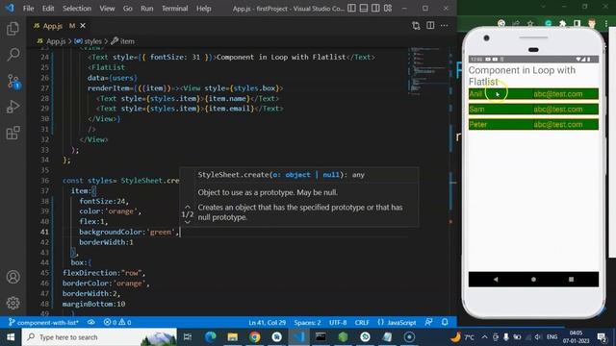
Task: Toggle secondary side bar layout icon
Action: click(x=375, y=9)
